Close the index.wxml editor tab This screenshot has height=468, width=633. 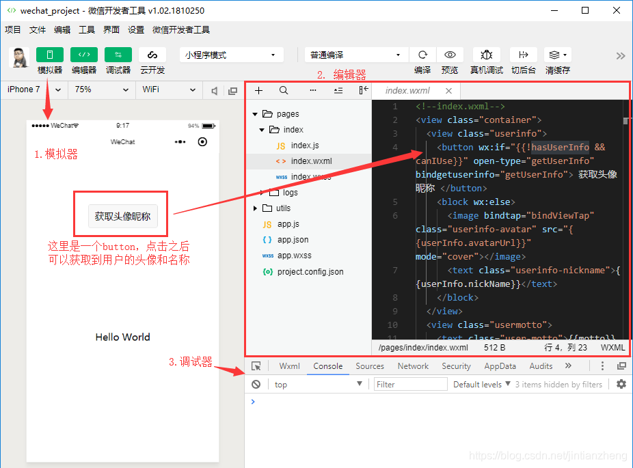[448, 91]
